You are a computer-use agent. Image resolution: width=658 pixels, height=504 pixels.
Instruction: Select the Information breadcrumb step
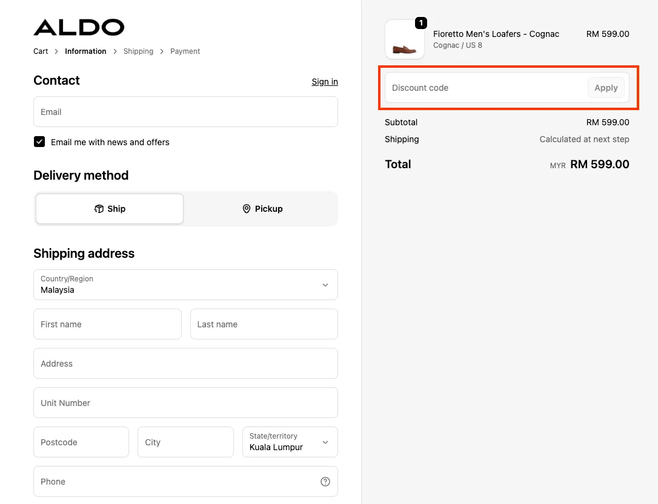coord(85,51)
